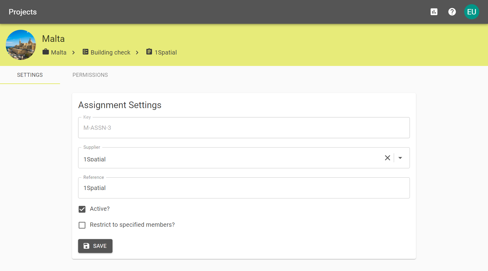This screenshot has width=488, height=271.
Task: Click the briefcase icon beside Malta breadcrumb
Action: pos(46,52)
